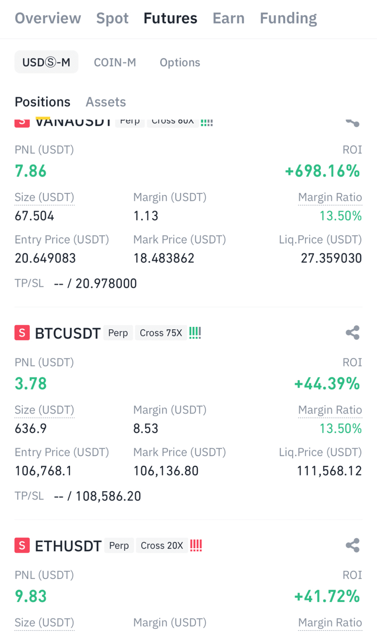Share the ETHUSDT position
This screenshot has width=377, height=642.
point(352,545)
